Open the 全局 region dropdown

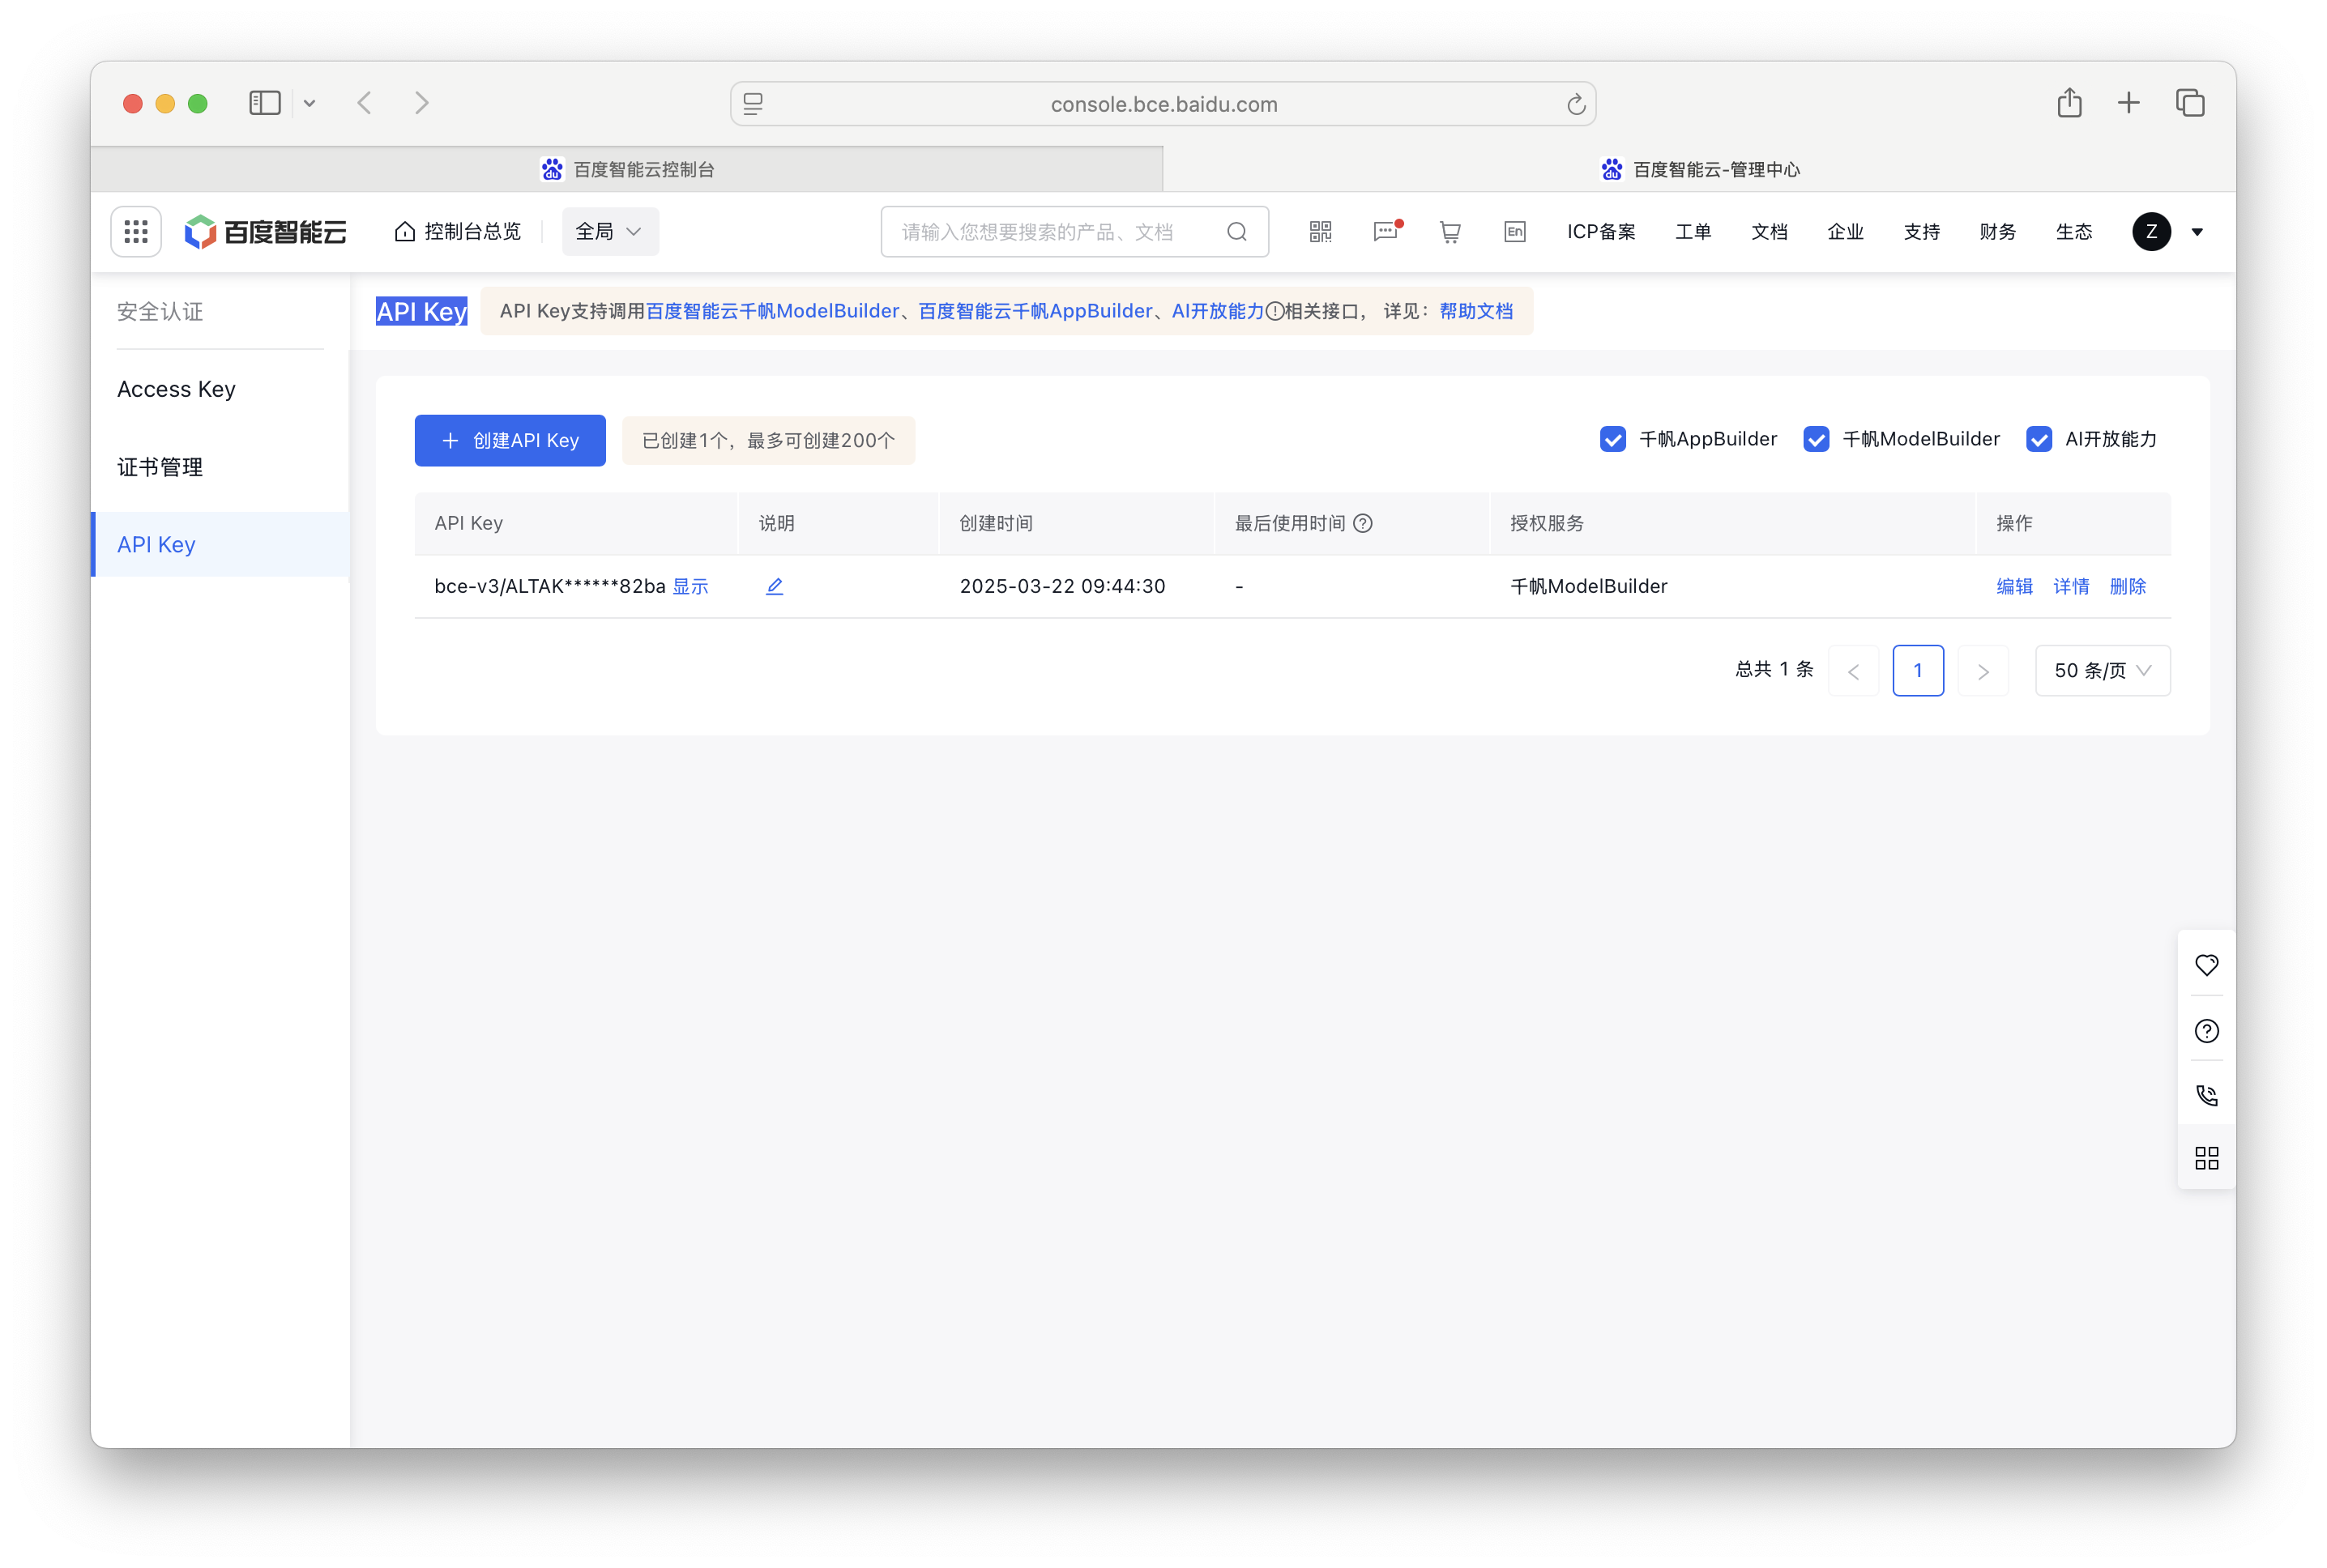[x=608, y=231]
